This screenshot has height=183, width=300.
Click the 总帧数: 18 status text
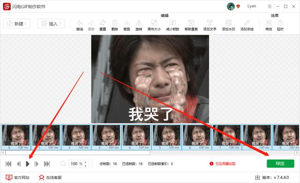108,163
